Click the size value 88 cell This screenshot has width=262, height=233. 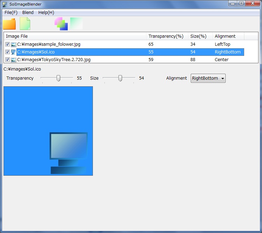point(193,60)
